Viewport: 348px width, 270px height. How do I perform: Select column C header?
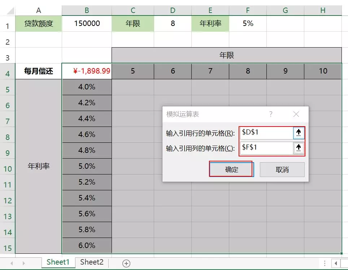(133, 10)
